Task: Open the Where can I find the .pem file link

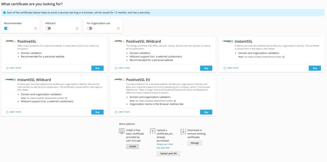Action: click(164, 146)
